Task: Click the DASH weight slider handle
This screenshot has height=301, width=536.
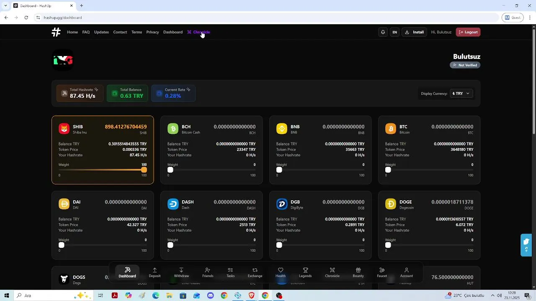Action: click(170, 245)
